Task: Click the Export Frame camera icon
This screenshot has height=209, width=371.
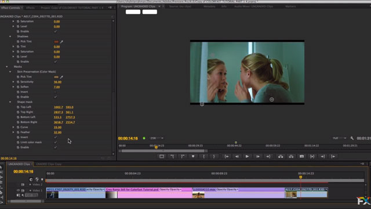Action: tap(301, 156)
